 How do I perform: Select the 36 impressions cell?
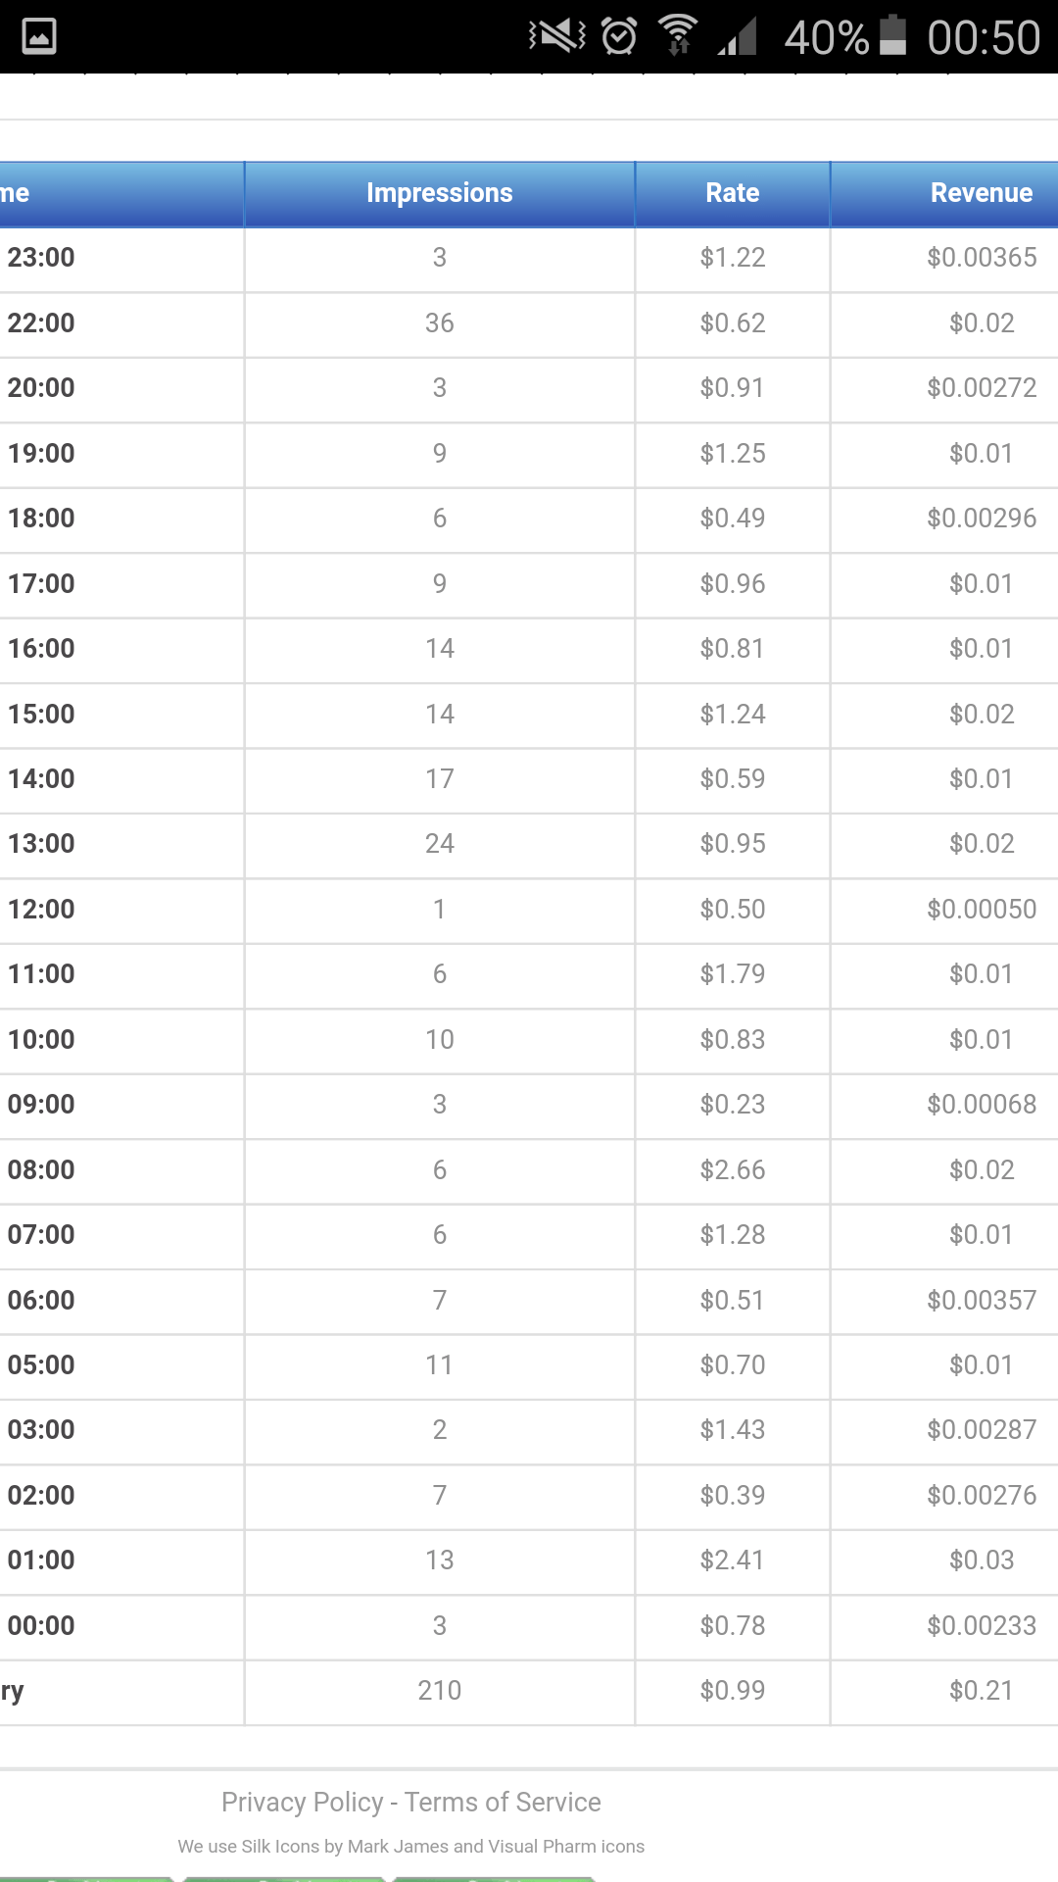pyautogui.click(x=439, y=323)
